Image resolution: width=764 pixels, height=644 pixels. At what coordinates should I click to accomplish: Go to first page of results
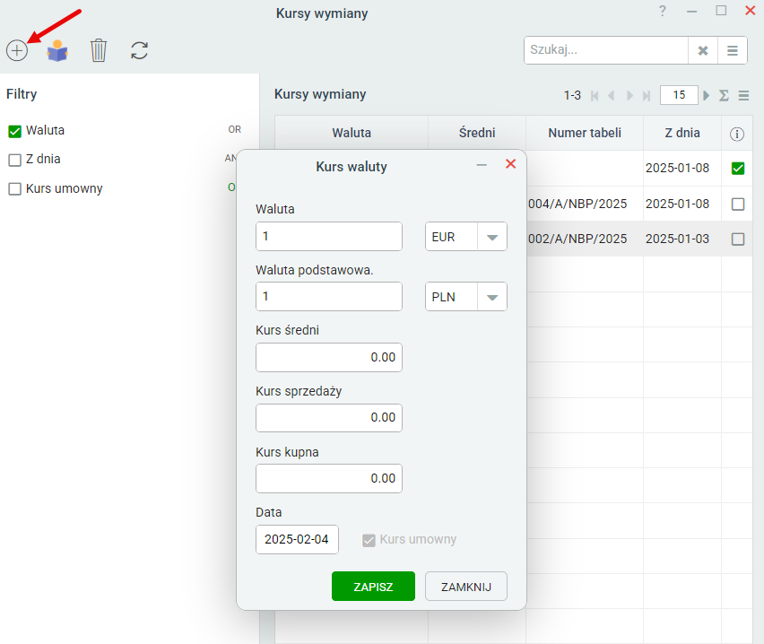click(x=595, y=96)
